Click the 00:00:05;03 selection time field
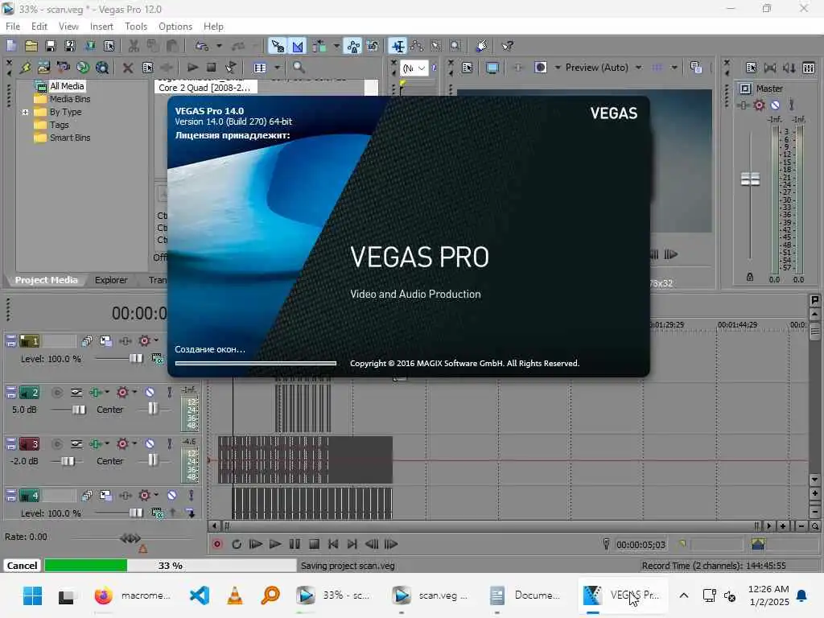Image resolution: width=824 pixels, height=618 pixels. 641,545
